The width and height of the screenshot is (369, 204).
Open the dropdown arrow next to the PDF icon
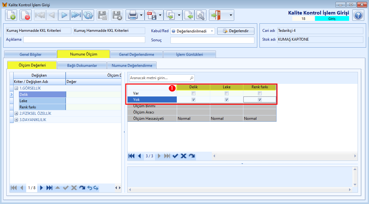coord(160,15)
